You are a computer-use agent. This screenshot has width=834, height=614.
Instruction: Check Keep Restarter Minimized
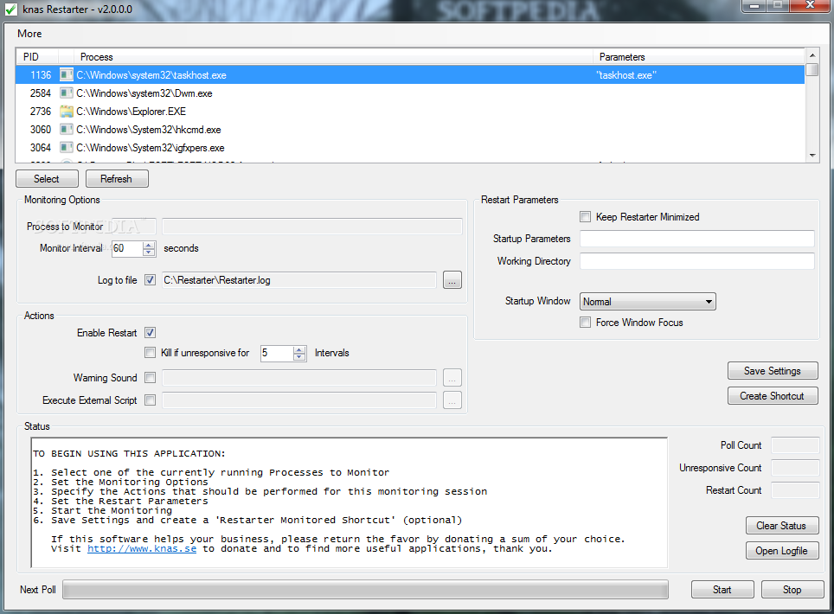click(585, 216)
